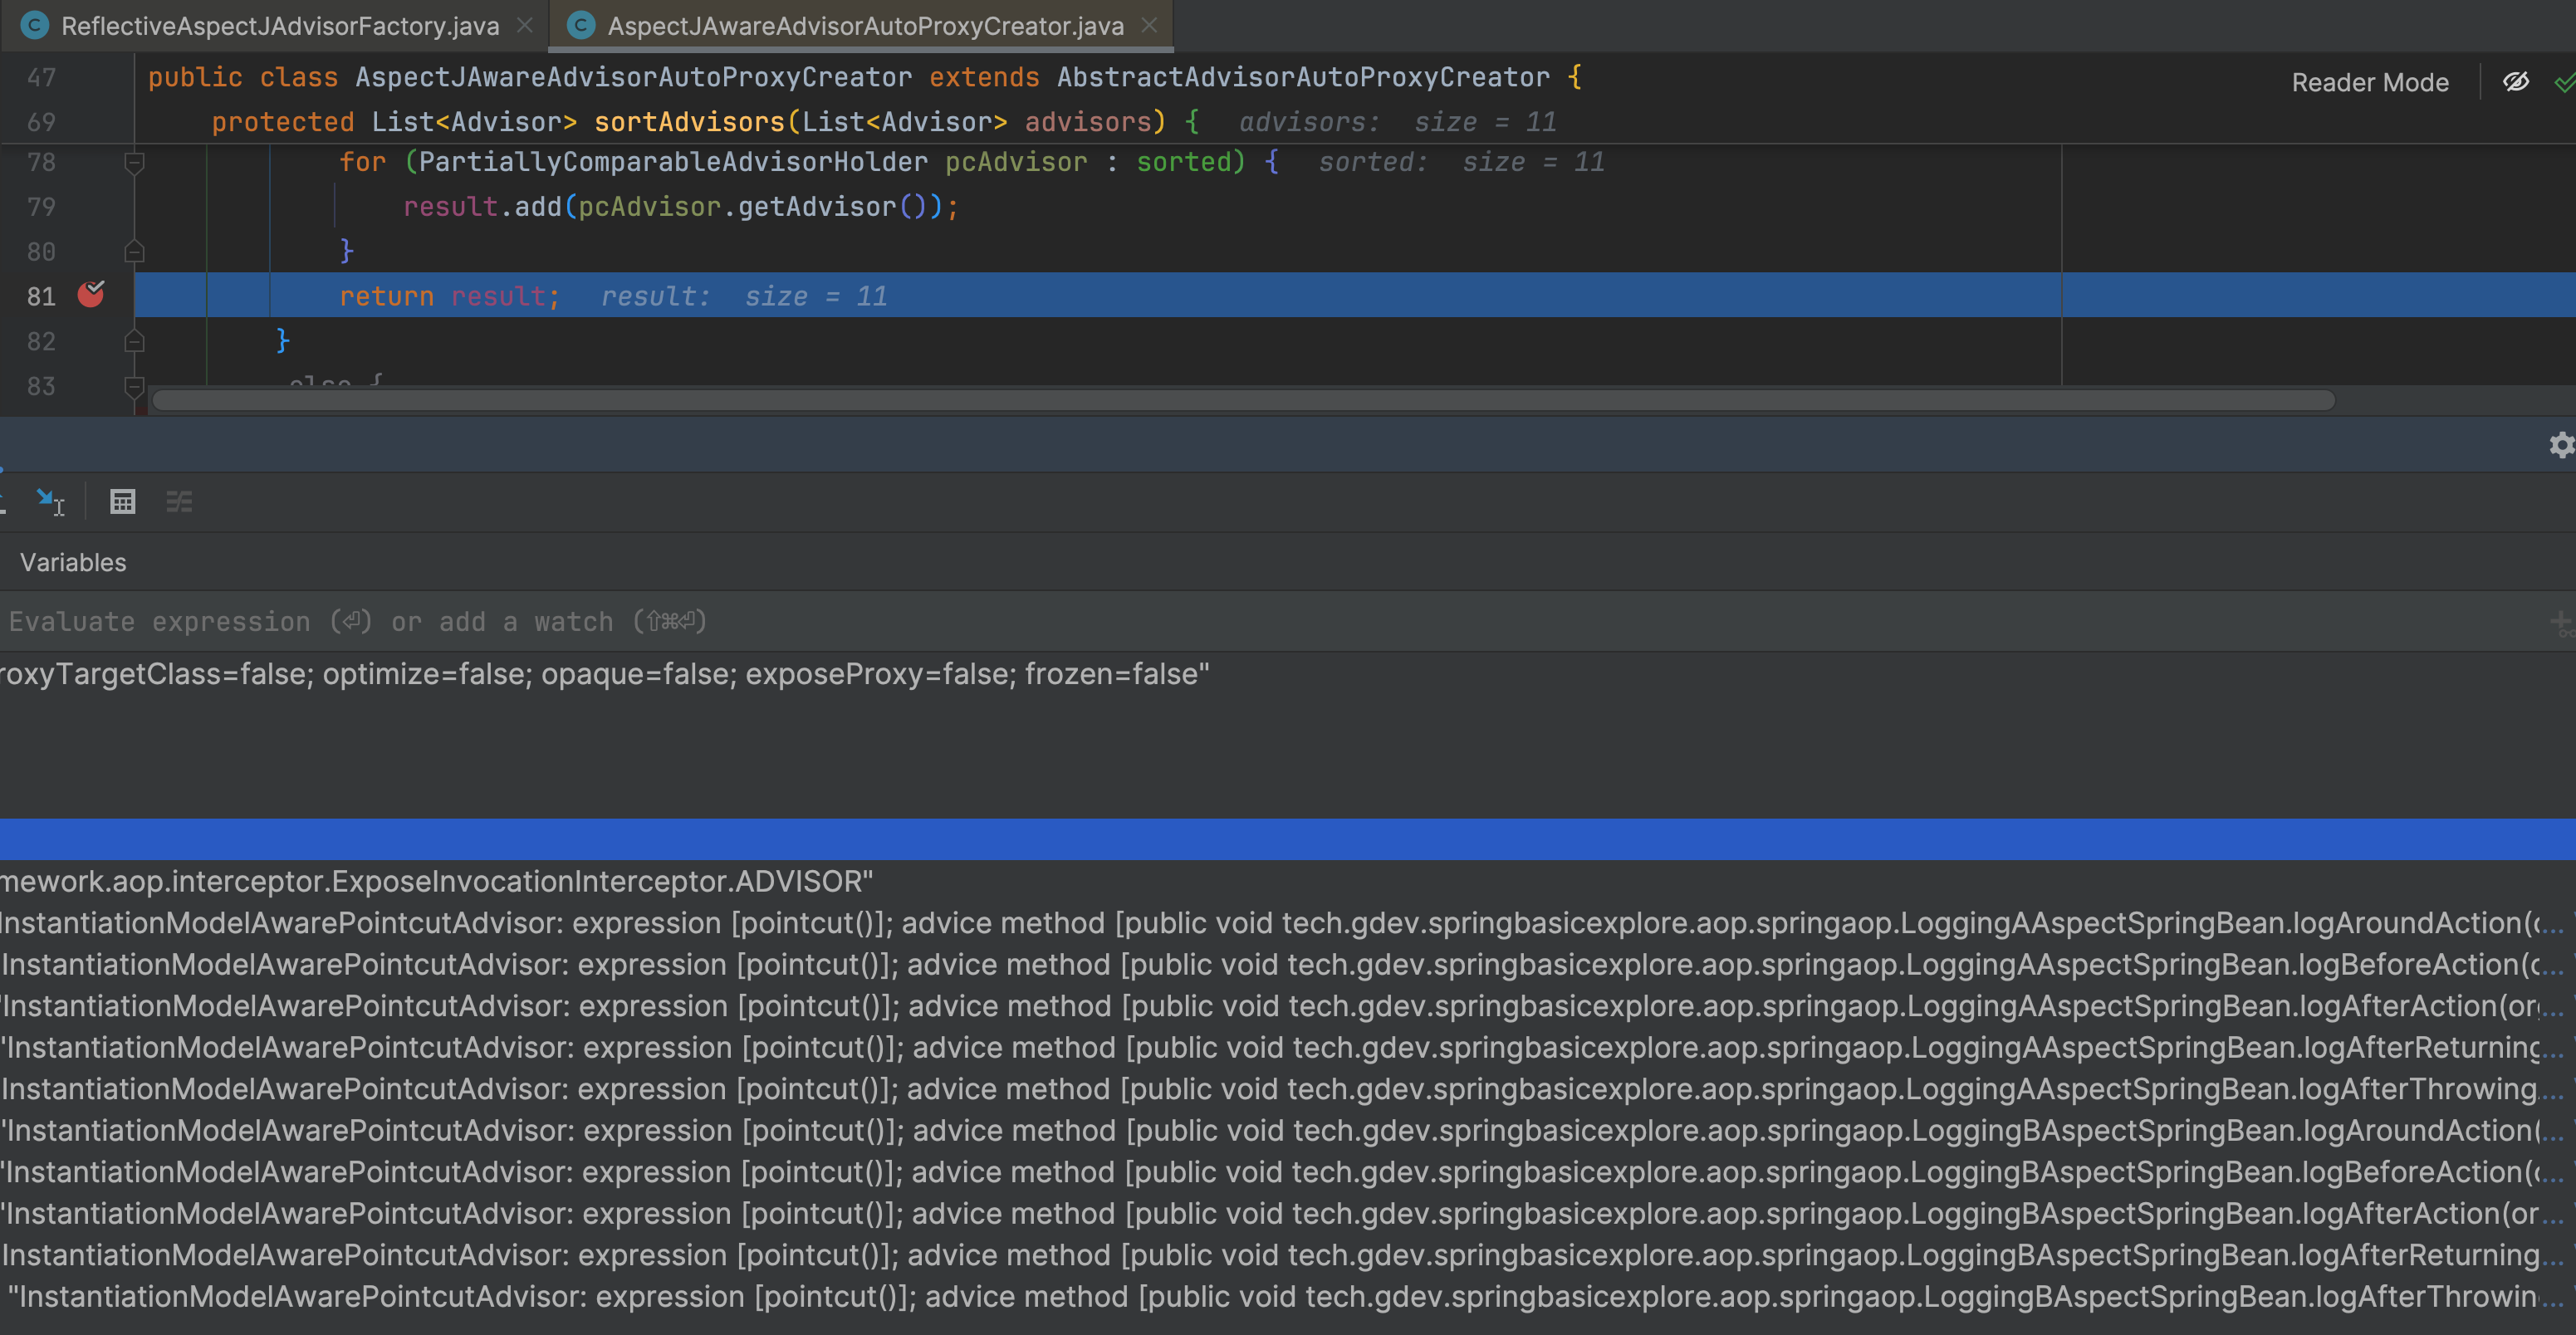Screen dimensions: 2576x1335
Task: Select LoggingBAspectSpringBean.logAfterReturning advisor row
Action: pyautogui.click(x=1288, y=1255)
